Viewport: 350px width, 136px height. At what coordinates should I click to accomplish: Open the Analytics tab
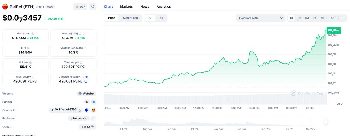coord(164,6)
